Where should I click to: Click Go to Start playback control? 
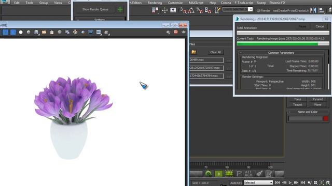[x=278, y=182]
